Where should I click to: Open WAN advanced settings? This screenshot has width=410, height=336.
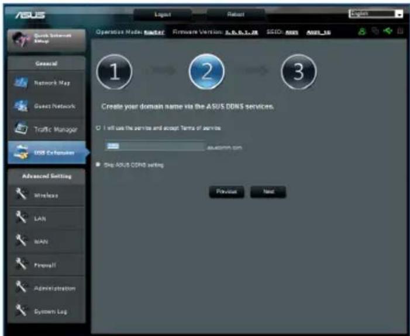pyautogui.click(x=47, y=242)
